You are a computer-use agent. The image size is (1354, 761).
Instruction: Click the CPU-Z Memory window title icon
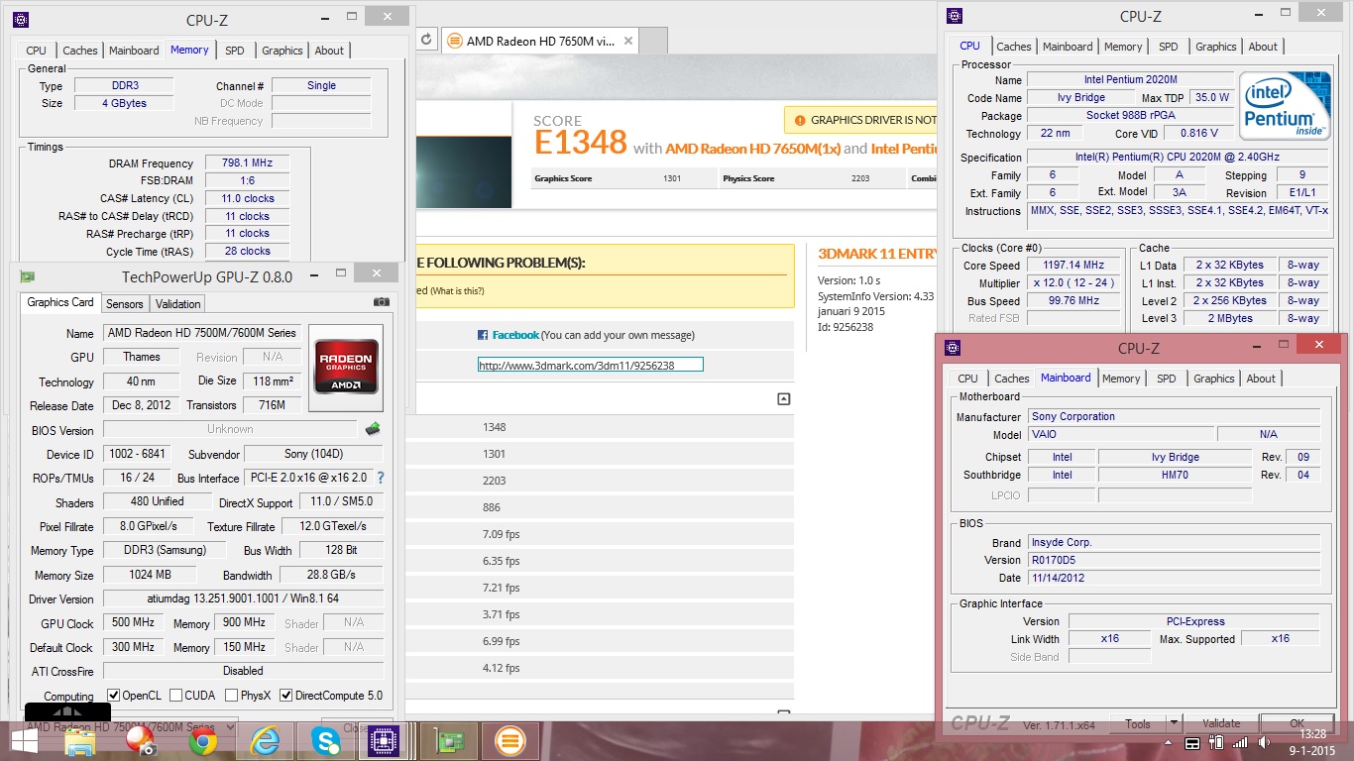21,20
